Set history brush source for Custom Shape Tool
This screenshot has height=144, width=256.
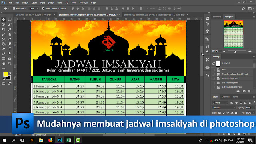coord(214,78)
